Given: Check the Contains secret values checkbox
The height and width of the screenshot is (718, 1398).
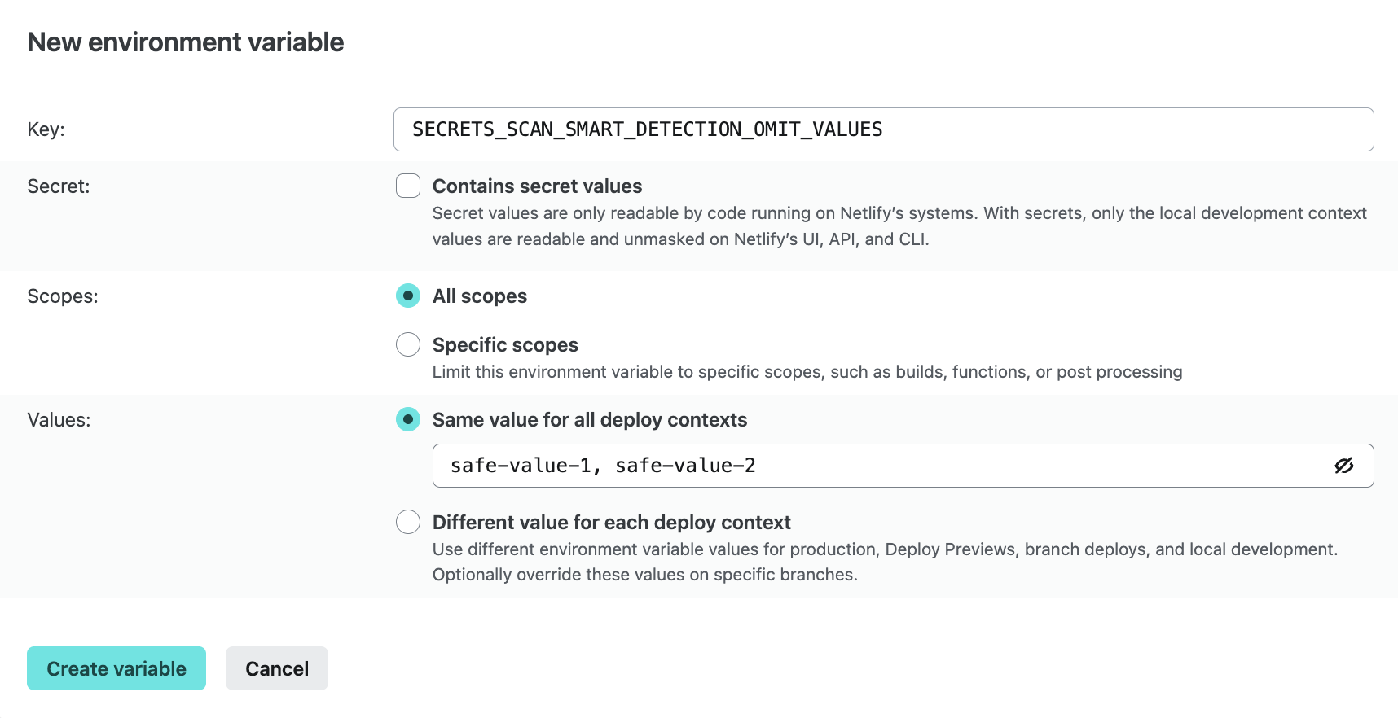Looking at the screenshot, I should pos(408,186).
